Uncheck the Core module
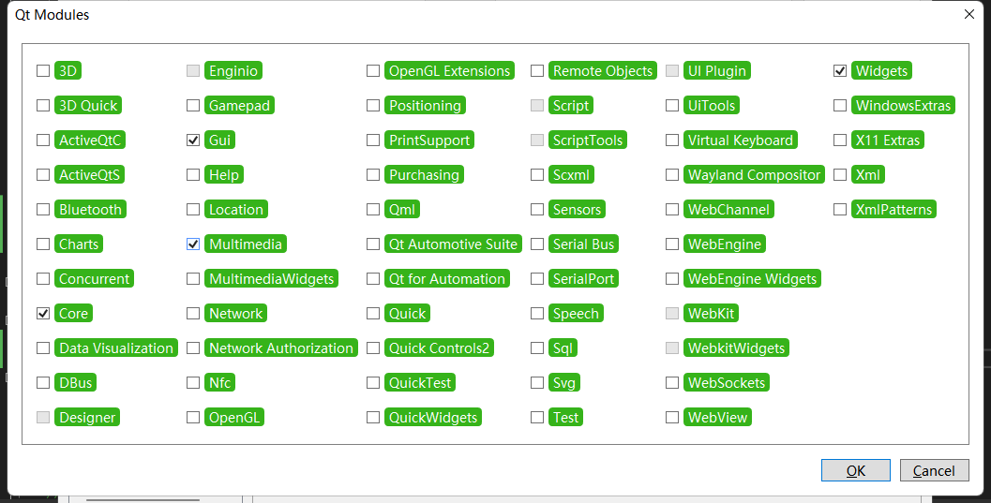The image size is (991, 503). coord(43,313)
